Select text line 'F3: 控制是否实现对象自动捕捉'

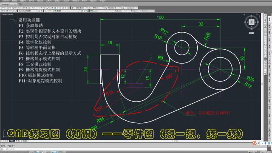pos(48,37)
